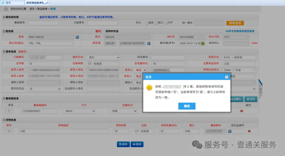
Task: Switch to the 首页 tab
Action: (x=8, y=2)
